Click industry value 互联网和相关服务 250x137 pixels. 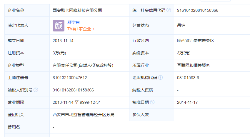(194, 65)
